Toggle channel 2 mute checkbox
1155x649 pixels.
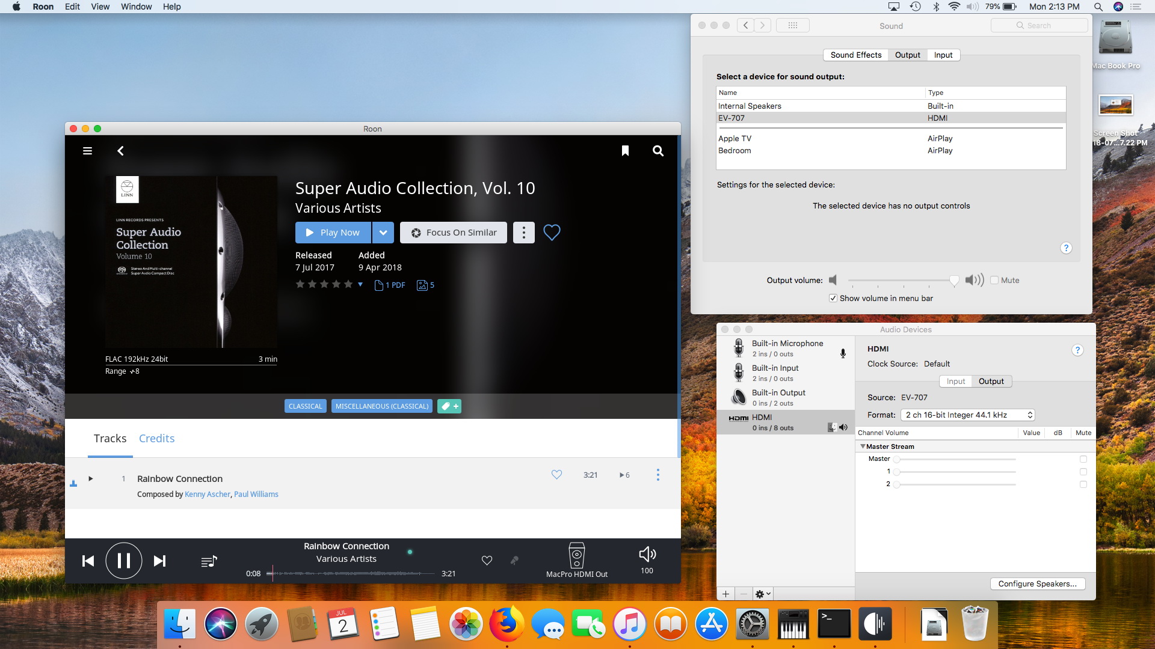tap(1083, 484)
